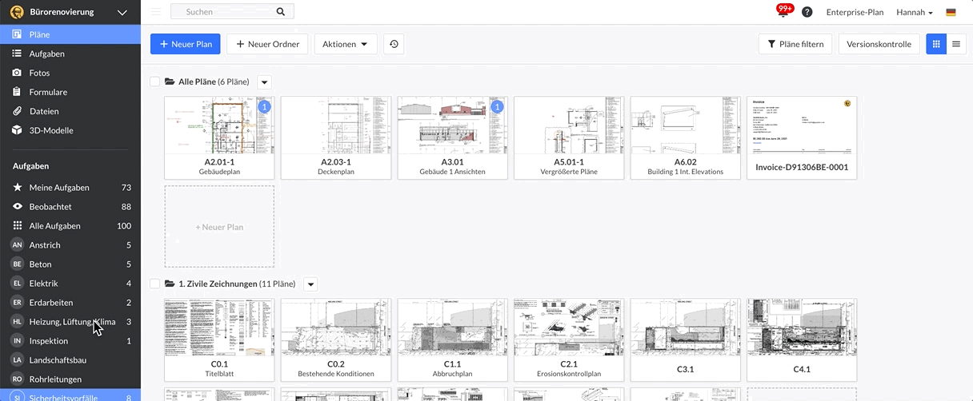Click the Pläne filtern button

(x=795, y=44)
